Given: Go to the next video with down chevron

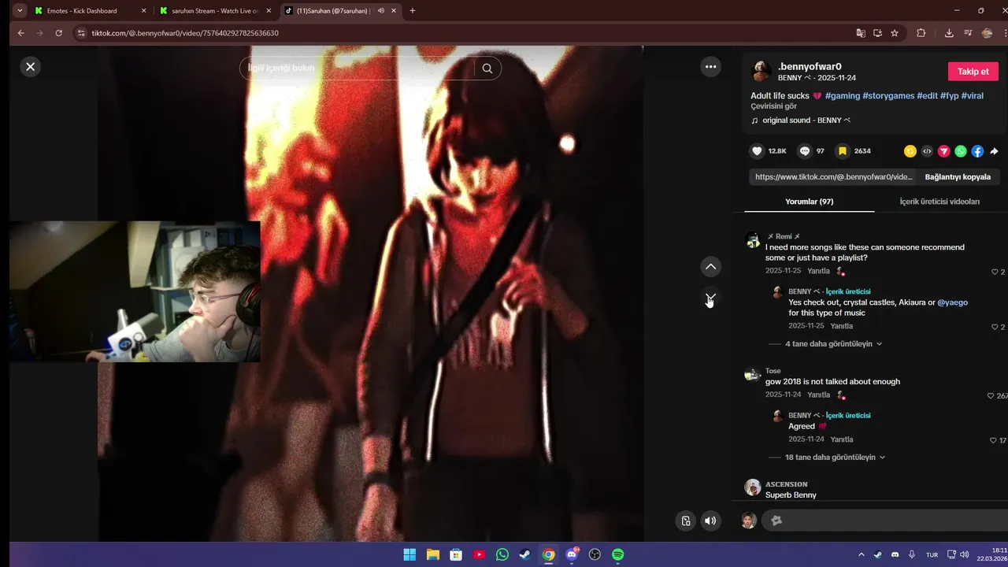Looking at the screenshot, I should click(x=710, y=298).
